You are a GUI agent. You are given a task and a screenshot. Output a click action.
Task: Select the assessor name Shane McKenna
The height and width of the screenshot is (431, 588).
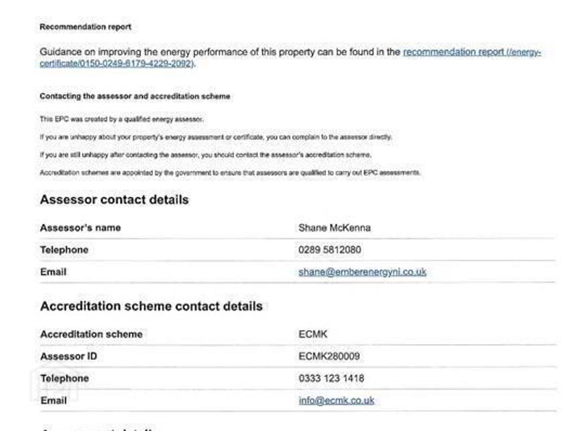(335, 228)
